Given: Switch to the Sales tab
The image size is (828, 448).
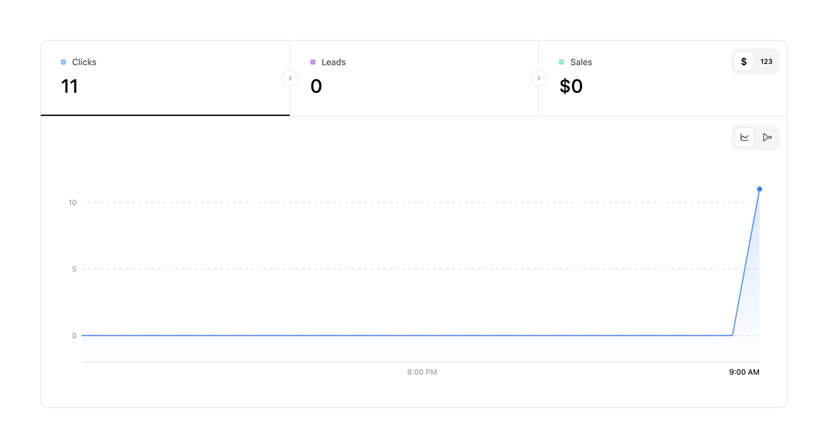Looking at the screenshot, I should pos(621,77).
